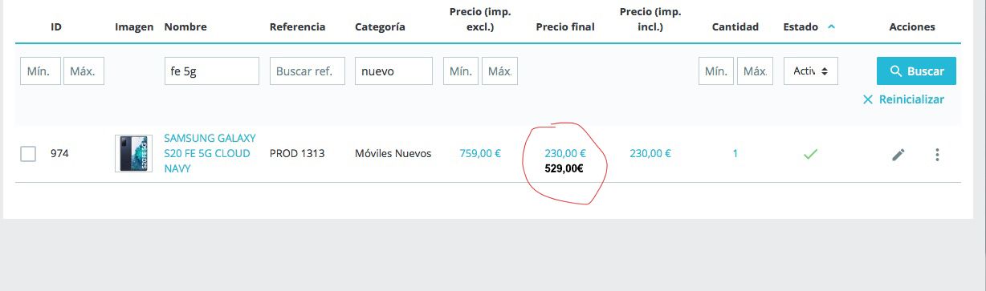
Task: Sort by Precio final column header
Action: click(565, 26)
